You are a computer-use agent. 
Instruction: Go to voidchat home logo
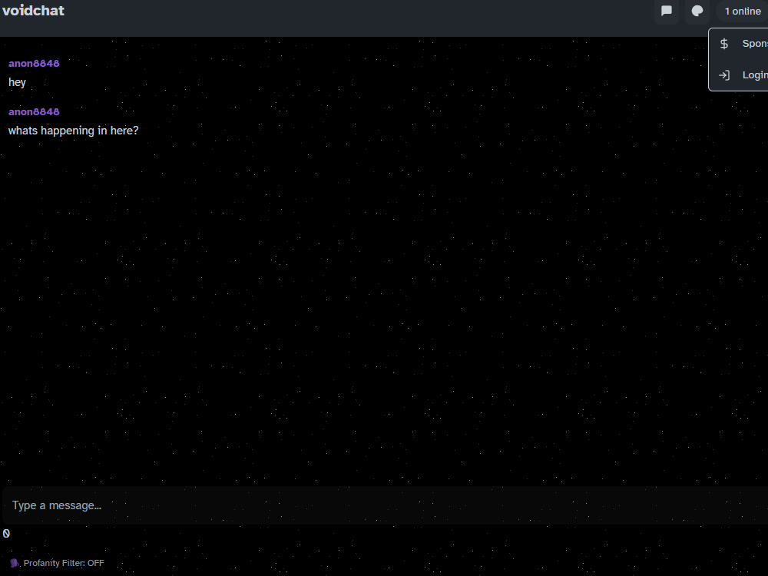33,11
